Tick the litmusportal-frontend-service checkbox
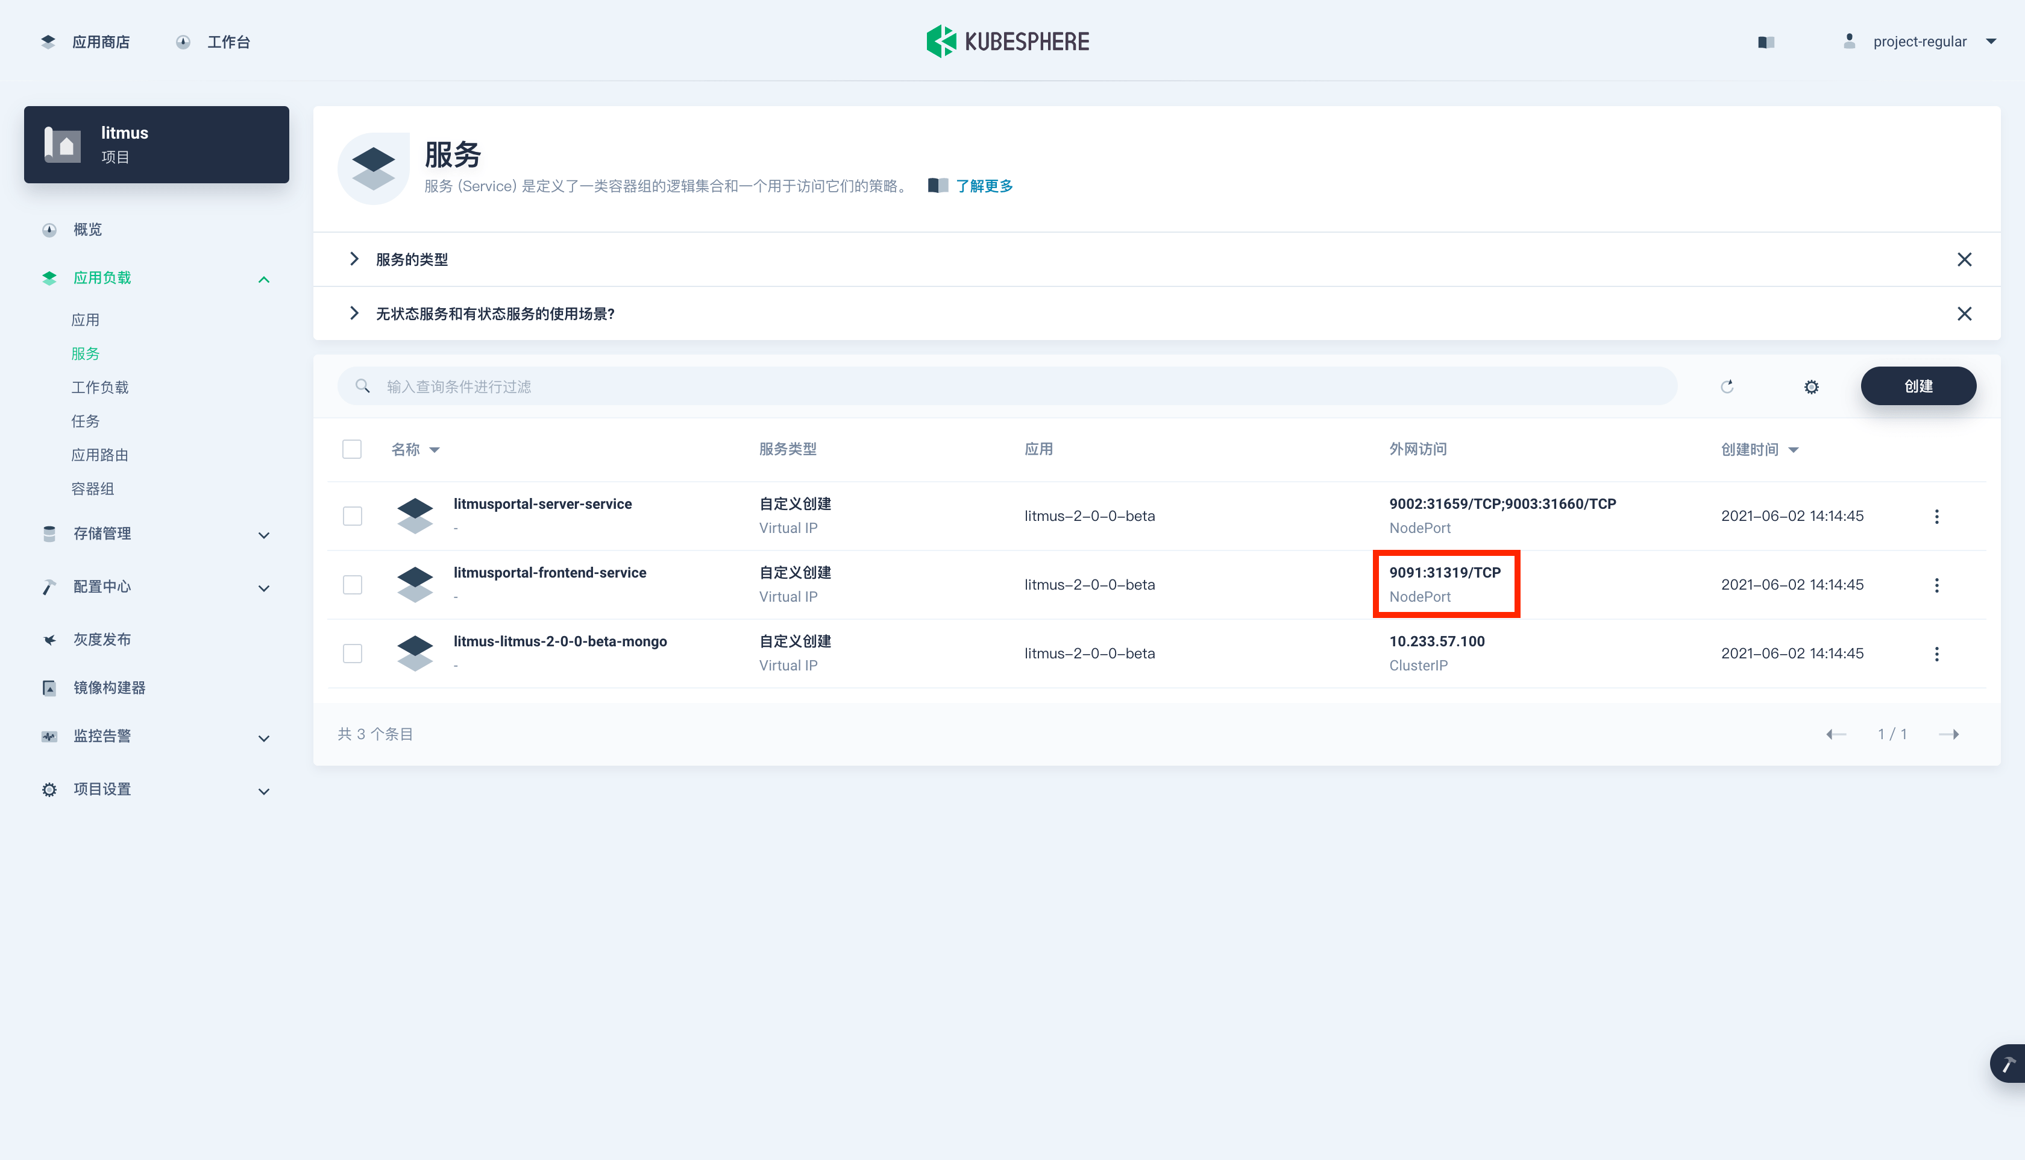2025x1160 pixels. [352, 585]
